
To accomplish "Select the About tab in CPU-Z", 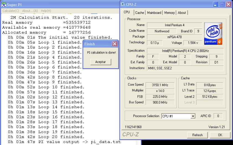I will (x=182, y=13).
